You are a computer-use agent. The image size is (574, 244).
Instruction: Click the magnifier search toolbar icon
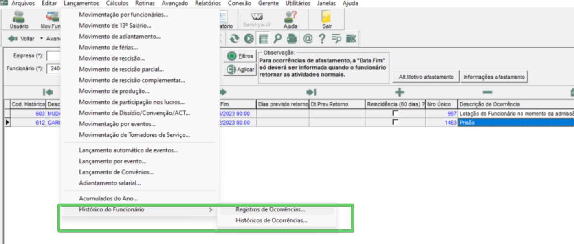click(x=277, y=39)
